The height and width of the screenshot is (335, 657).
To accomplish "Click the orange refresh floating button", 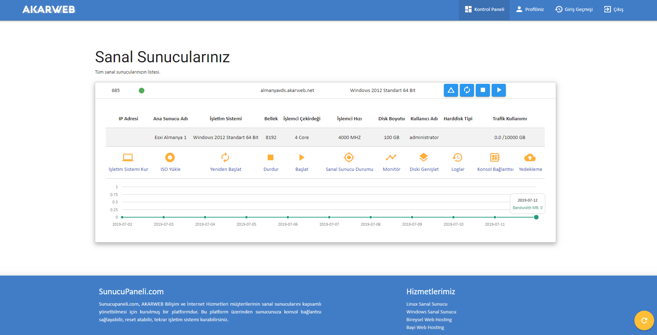I will point(644,320).
